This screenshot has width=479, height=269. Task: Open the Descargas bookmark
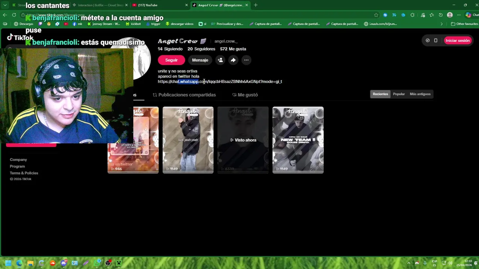pyautogui.click(x=24, y=24)
